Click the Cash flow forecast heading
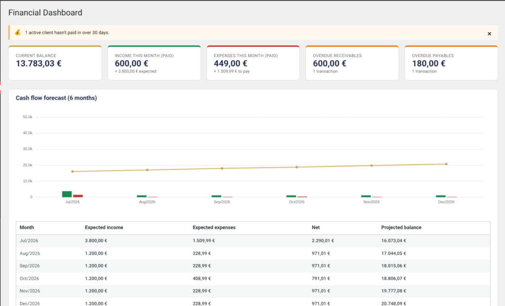Viewport: 505px width, 306px height. pos(56,98)
